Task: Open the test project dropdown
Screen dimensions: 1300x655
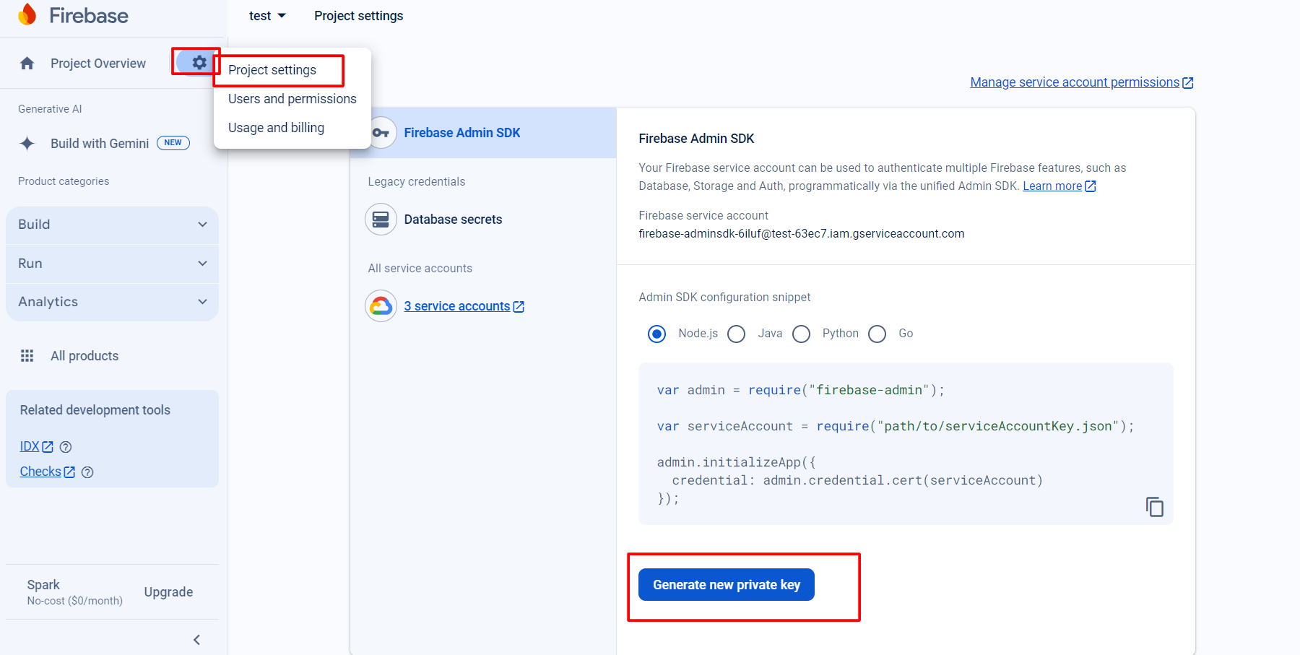Action: coord(267,16)
